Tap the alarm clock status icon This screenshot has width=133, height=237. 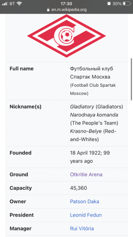(x=109, y=3)
